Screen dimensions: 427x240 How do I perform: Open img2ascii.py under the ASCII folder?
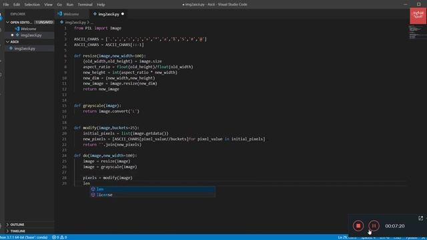click(x=25, y=49)
